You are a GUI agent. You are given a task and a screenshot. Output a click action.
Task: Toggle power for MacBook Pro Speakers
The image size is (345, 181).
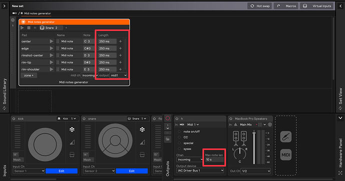[x=231, y=119]
